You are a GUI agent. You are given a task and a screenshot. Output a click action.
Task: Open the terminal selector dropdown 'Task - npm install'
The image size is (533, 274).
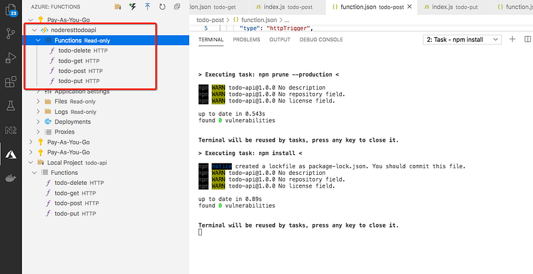tap(462, 39)
